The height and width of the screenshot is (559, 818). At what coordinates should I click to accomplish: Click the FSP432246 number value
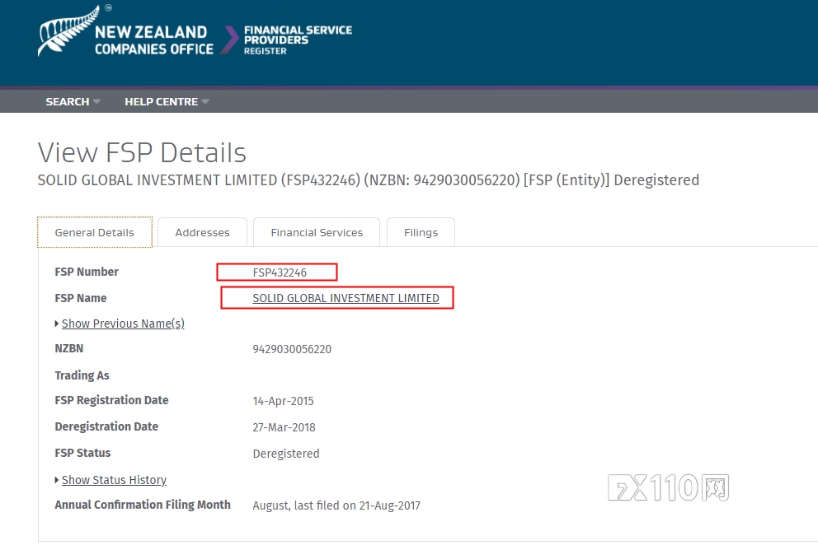coord(280,273)
